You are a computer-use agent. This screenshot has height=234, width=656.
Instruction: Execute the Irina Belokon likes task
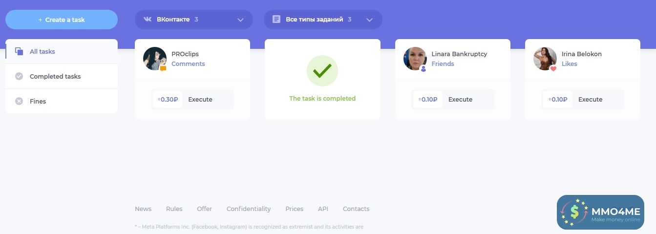[590, 99]
